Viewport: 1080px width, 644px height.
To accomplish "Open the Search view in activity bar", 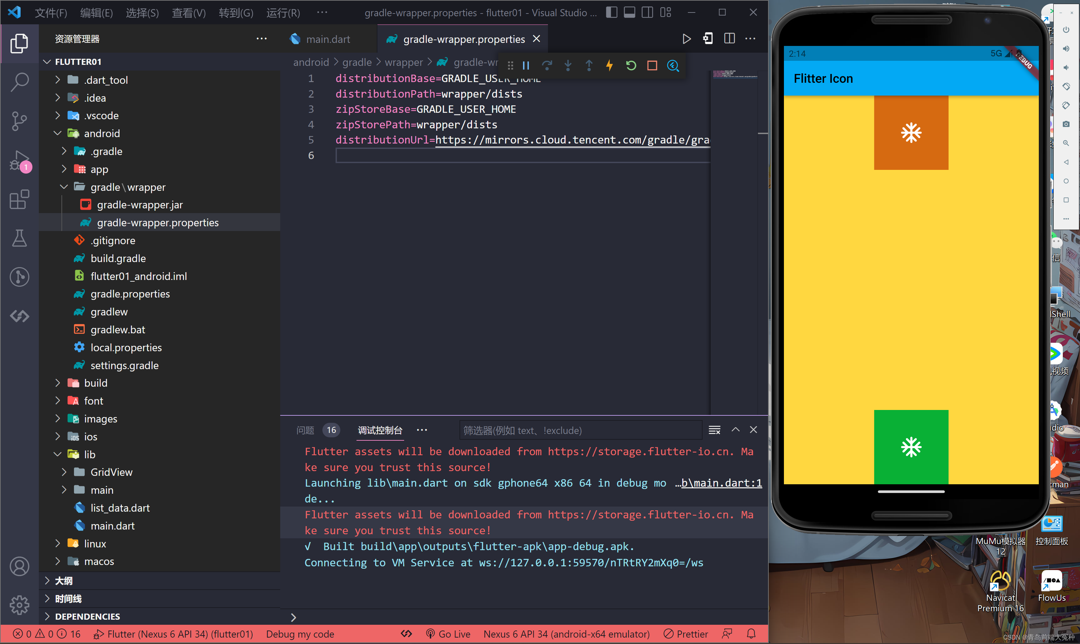I will click(x=19, y=82).
